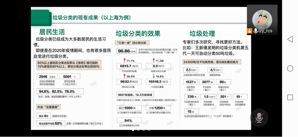Screen dimensions: 298x137
Task: Tap the microphone indicator beside lzy_rcs
Action: tap(255, 31)
